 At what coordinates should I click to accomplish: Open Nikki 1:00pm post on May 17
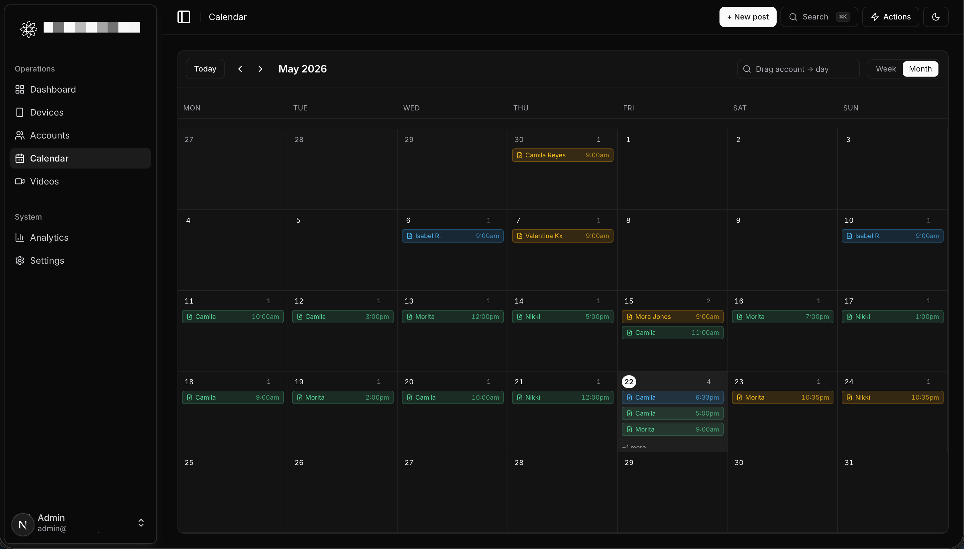(x=892, y=317)
